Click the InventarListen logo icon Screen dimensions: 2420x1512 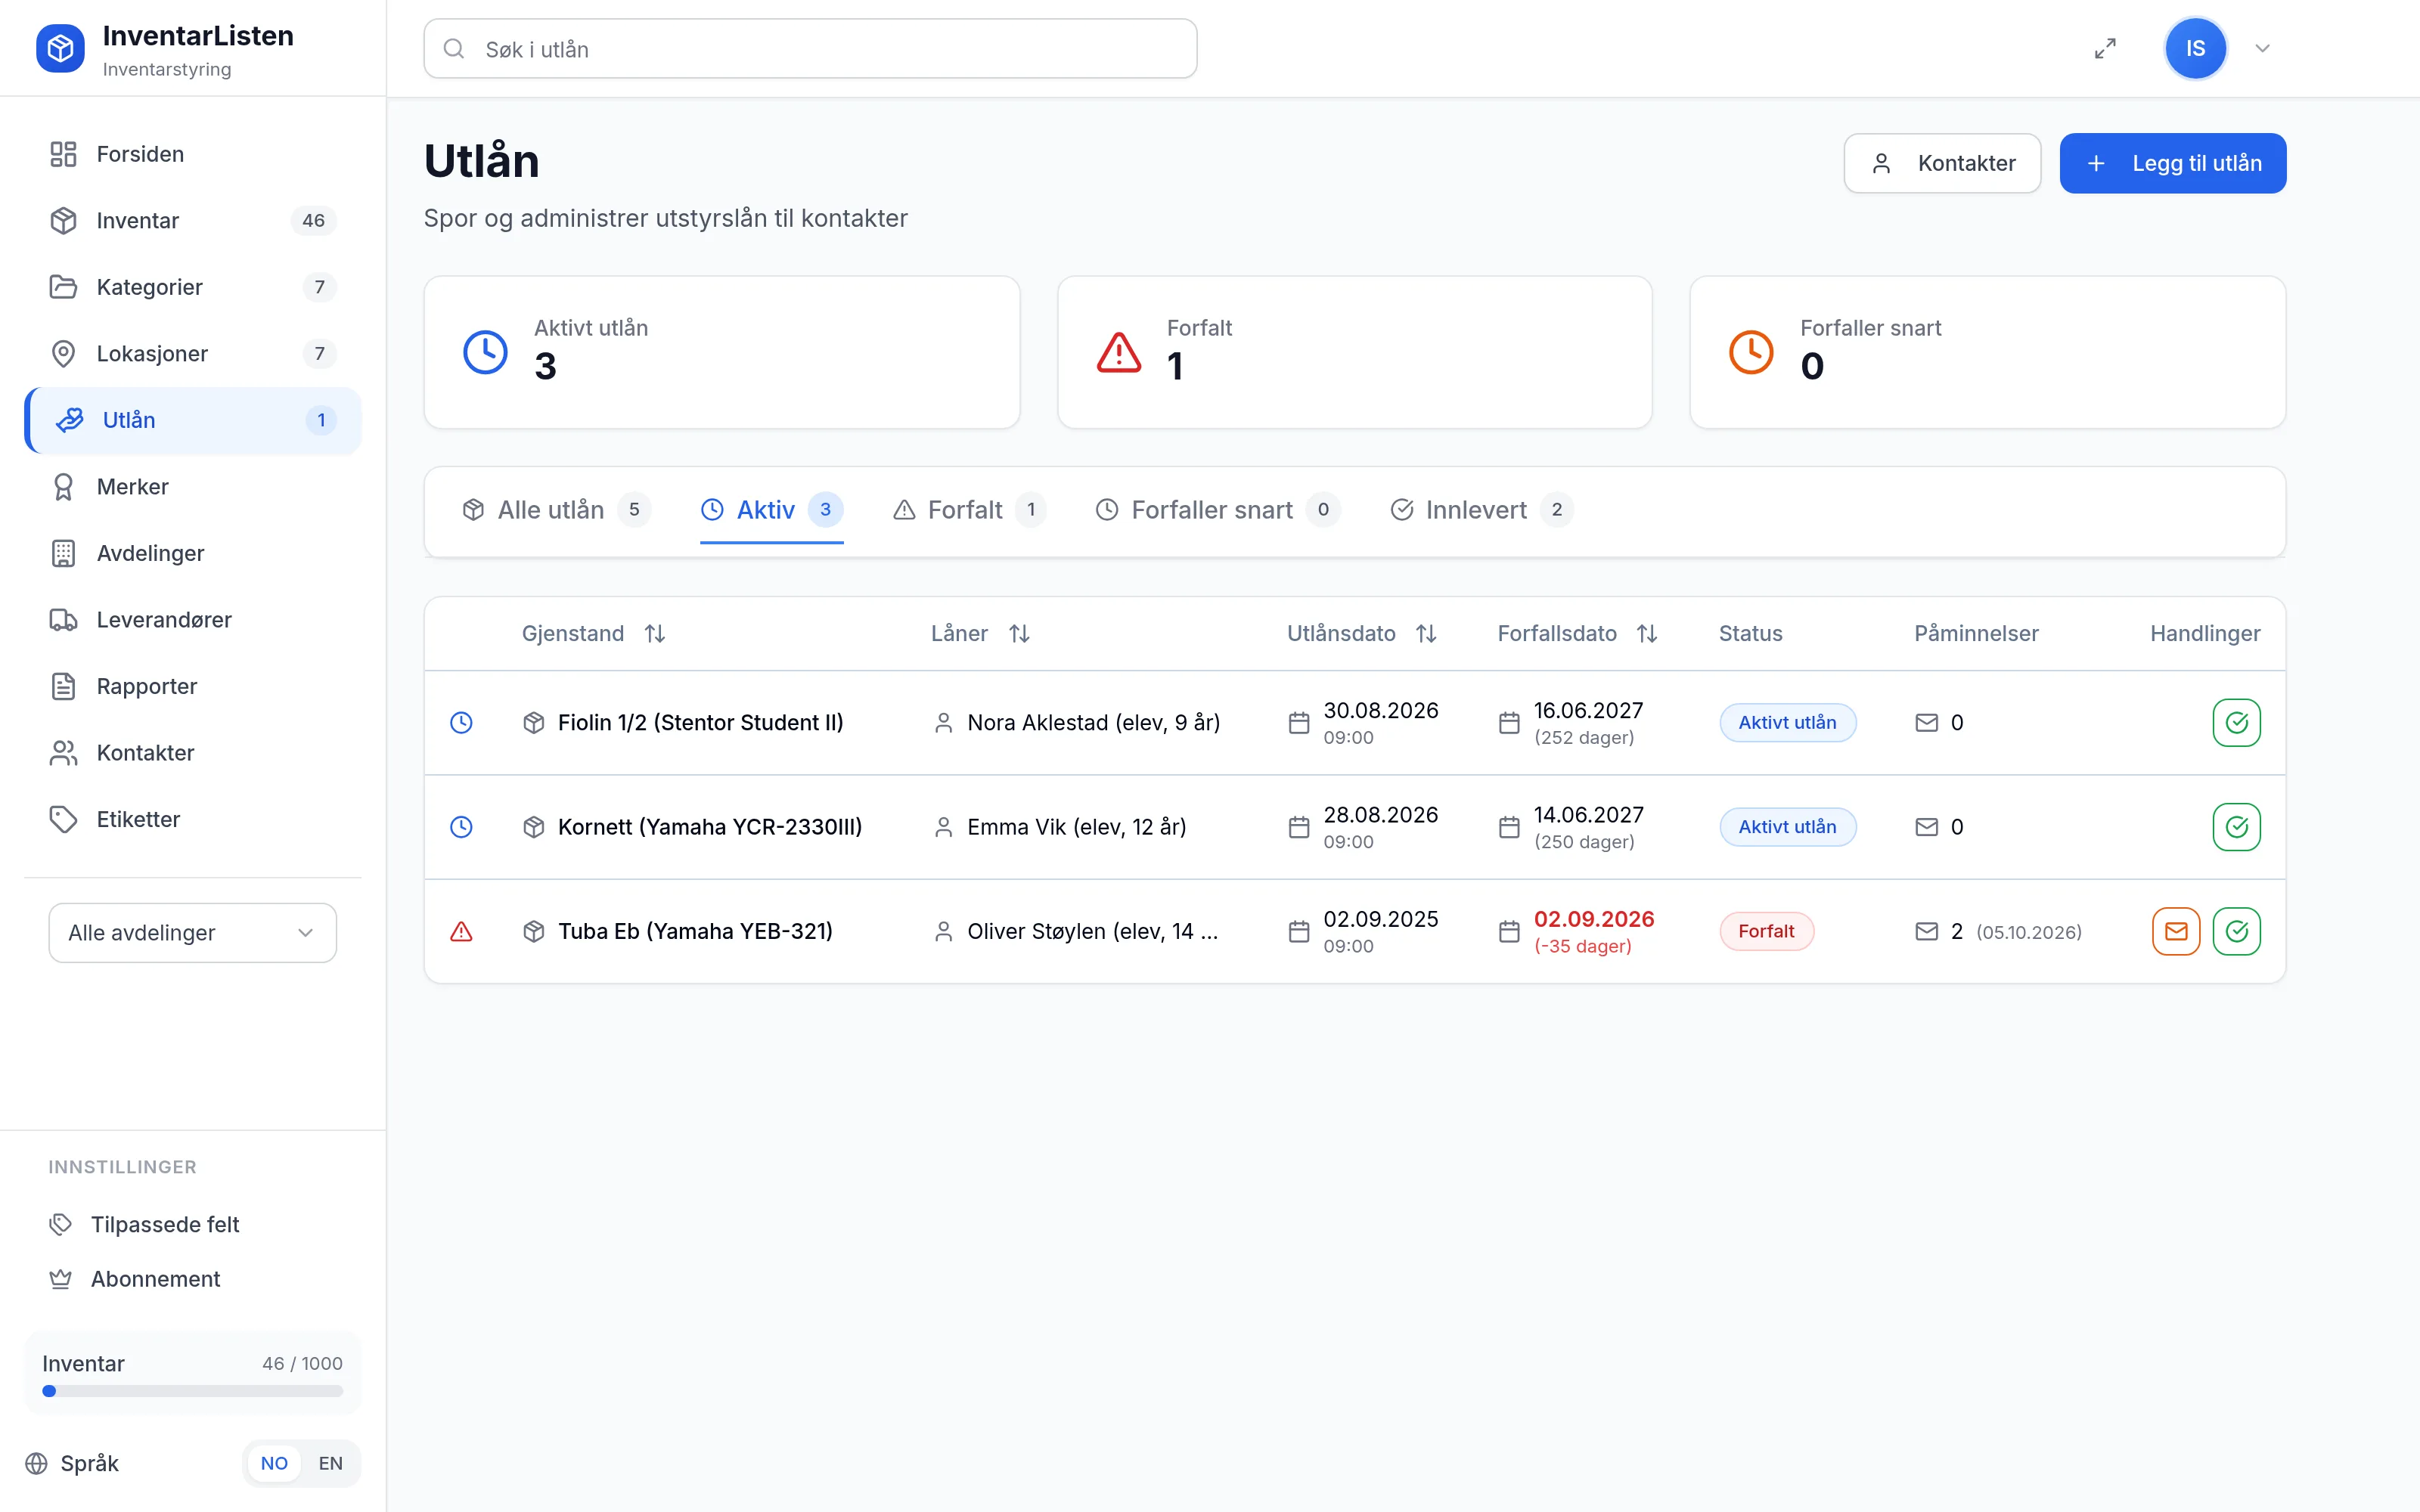pos(60,48)
